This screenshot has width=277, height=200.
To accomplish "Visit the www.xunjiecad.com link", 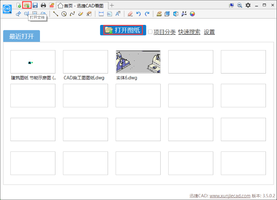I will [230, 196].
